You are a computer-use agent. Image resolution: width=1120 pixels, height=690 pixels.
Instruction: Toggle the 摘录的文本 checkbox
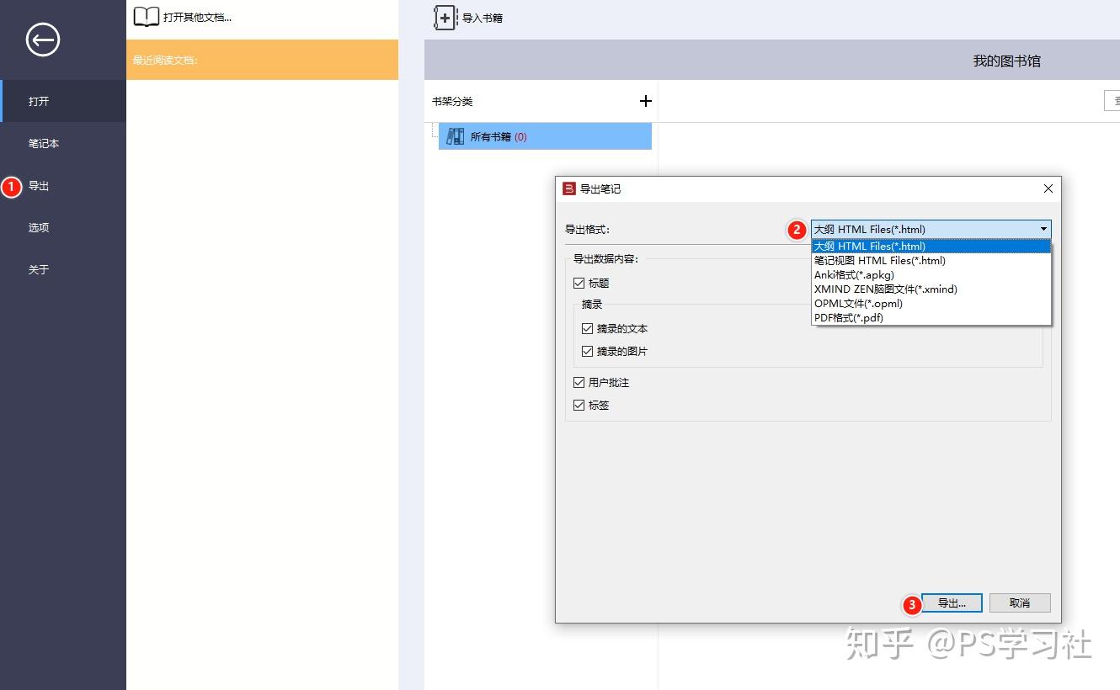click(x=587, y=329)
